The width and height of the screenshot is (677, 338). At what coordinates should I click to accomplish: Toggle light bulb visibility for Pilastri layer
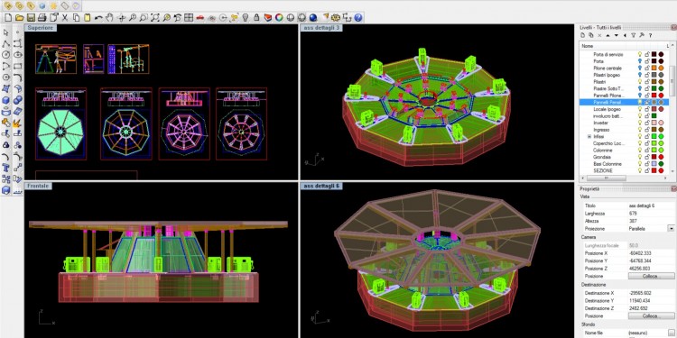click(639, 81)
